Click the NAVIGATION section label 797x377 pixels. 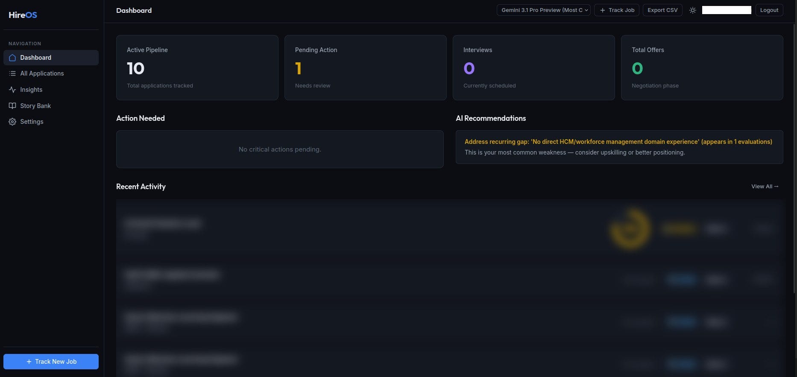point(25,44)
